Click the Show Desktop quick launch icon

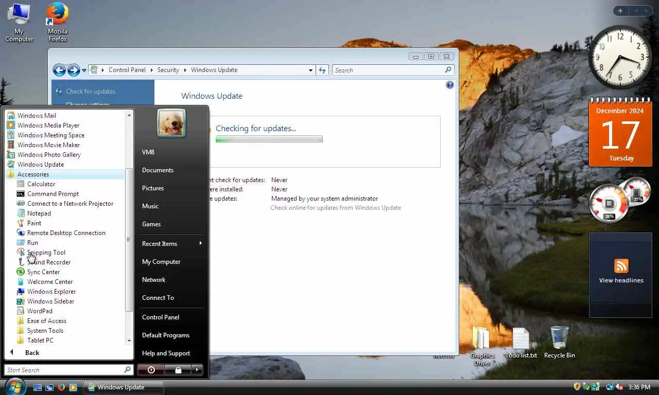(x=38, y=387)
